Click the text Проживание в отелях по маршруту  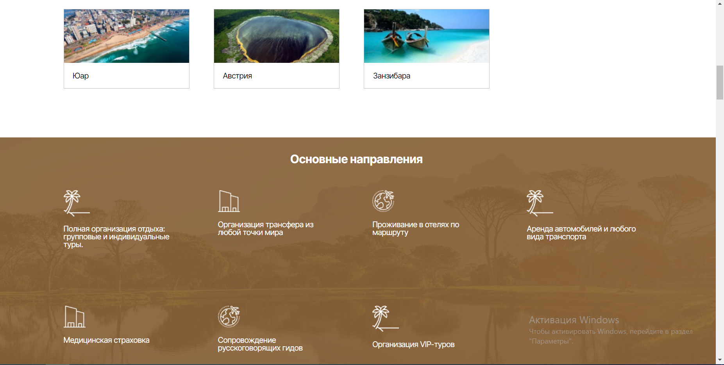click(416, 228)
